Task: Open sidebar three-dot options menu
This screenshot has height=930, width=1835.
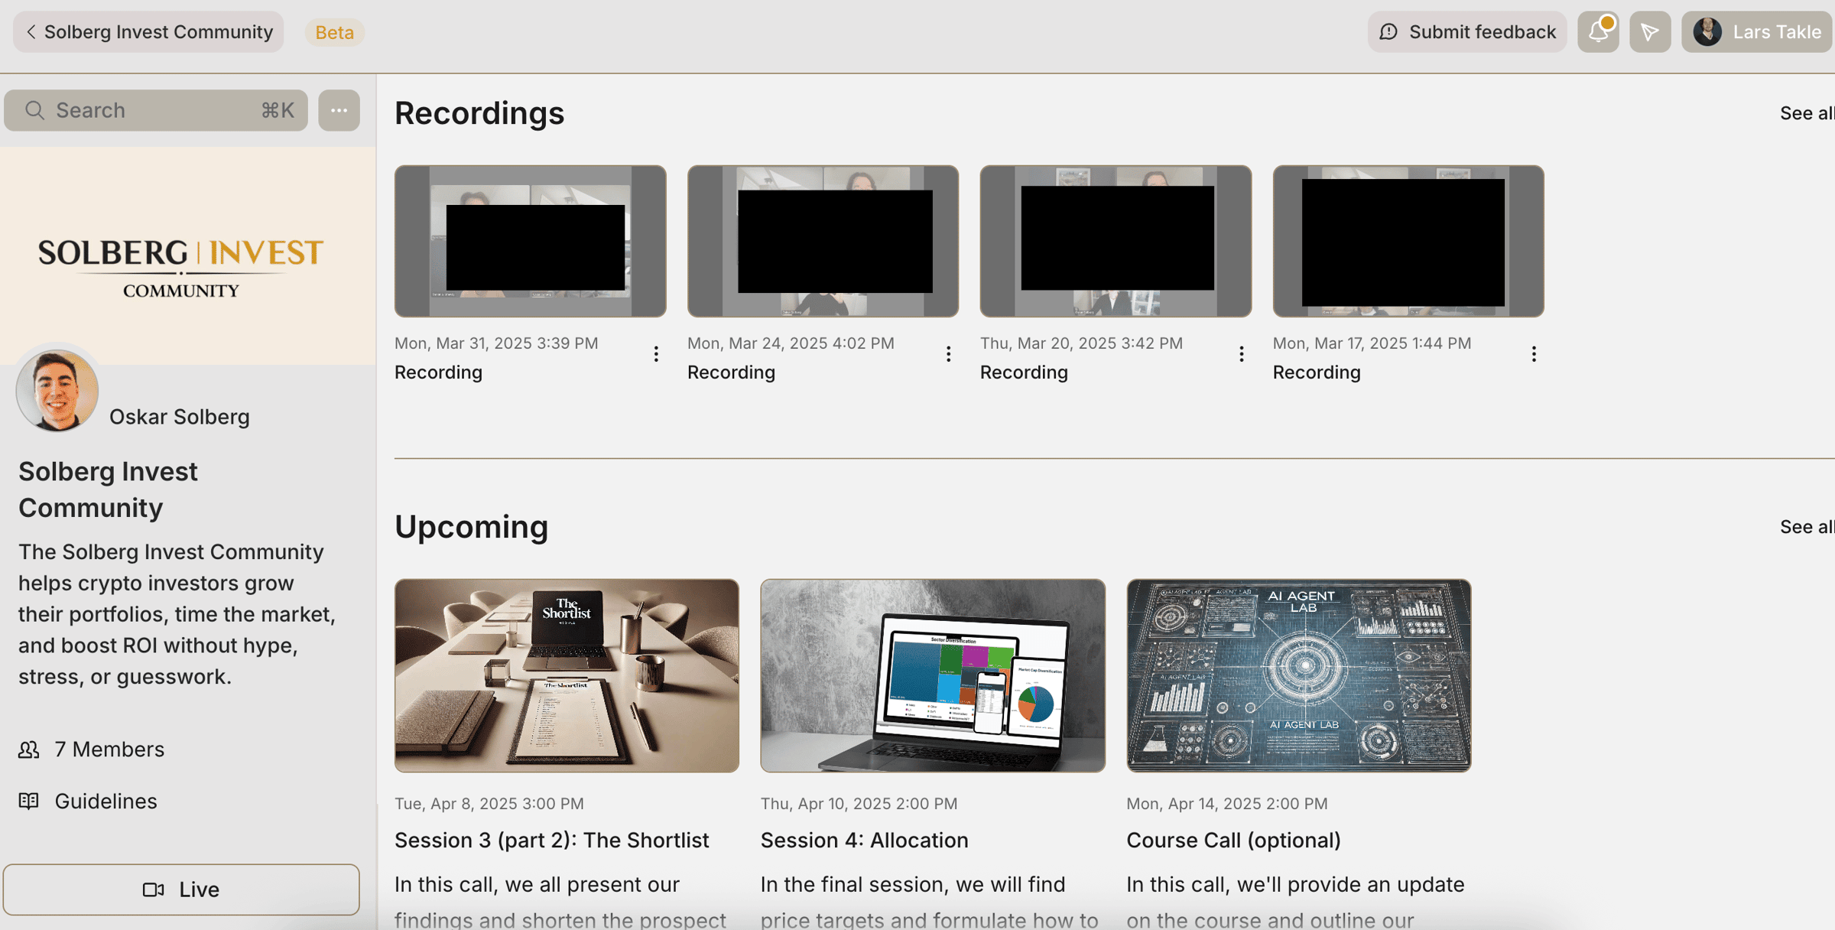Action: 339,110
